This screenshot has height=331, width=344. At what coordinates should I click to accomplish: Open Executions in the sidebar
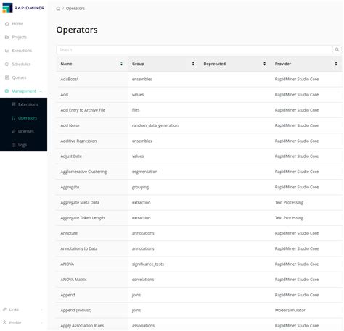tap(22, 51)
